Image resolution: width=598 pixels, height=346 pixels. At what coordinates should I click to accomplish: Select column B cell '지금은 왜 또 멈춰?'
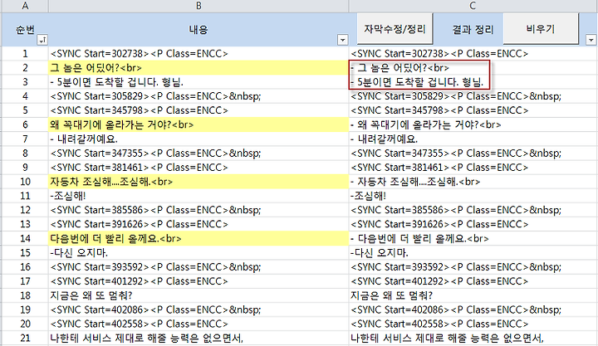pyautogui.click(x=199, y=295)
